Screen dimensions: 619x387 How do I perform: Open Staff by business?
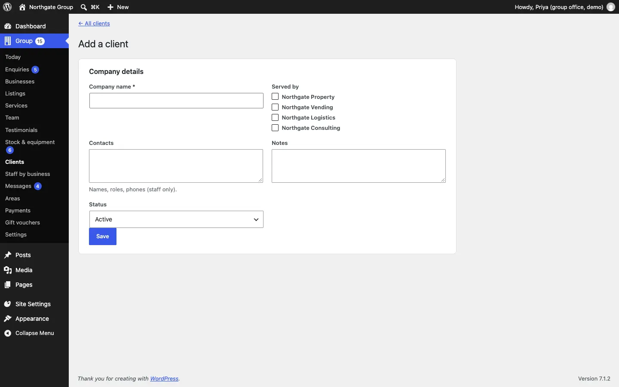coord(28,174)
